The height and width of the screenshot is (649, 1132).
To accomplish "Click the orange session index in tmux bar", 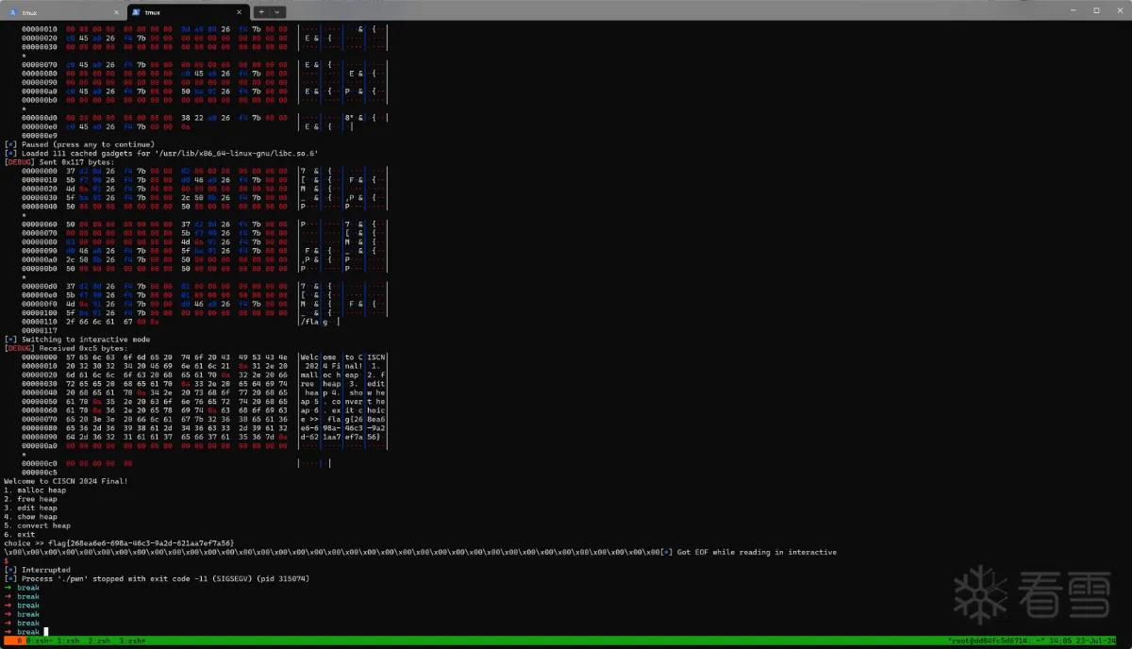I will coord(19,641).
